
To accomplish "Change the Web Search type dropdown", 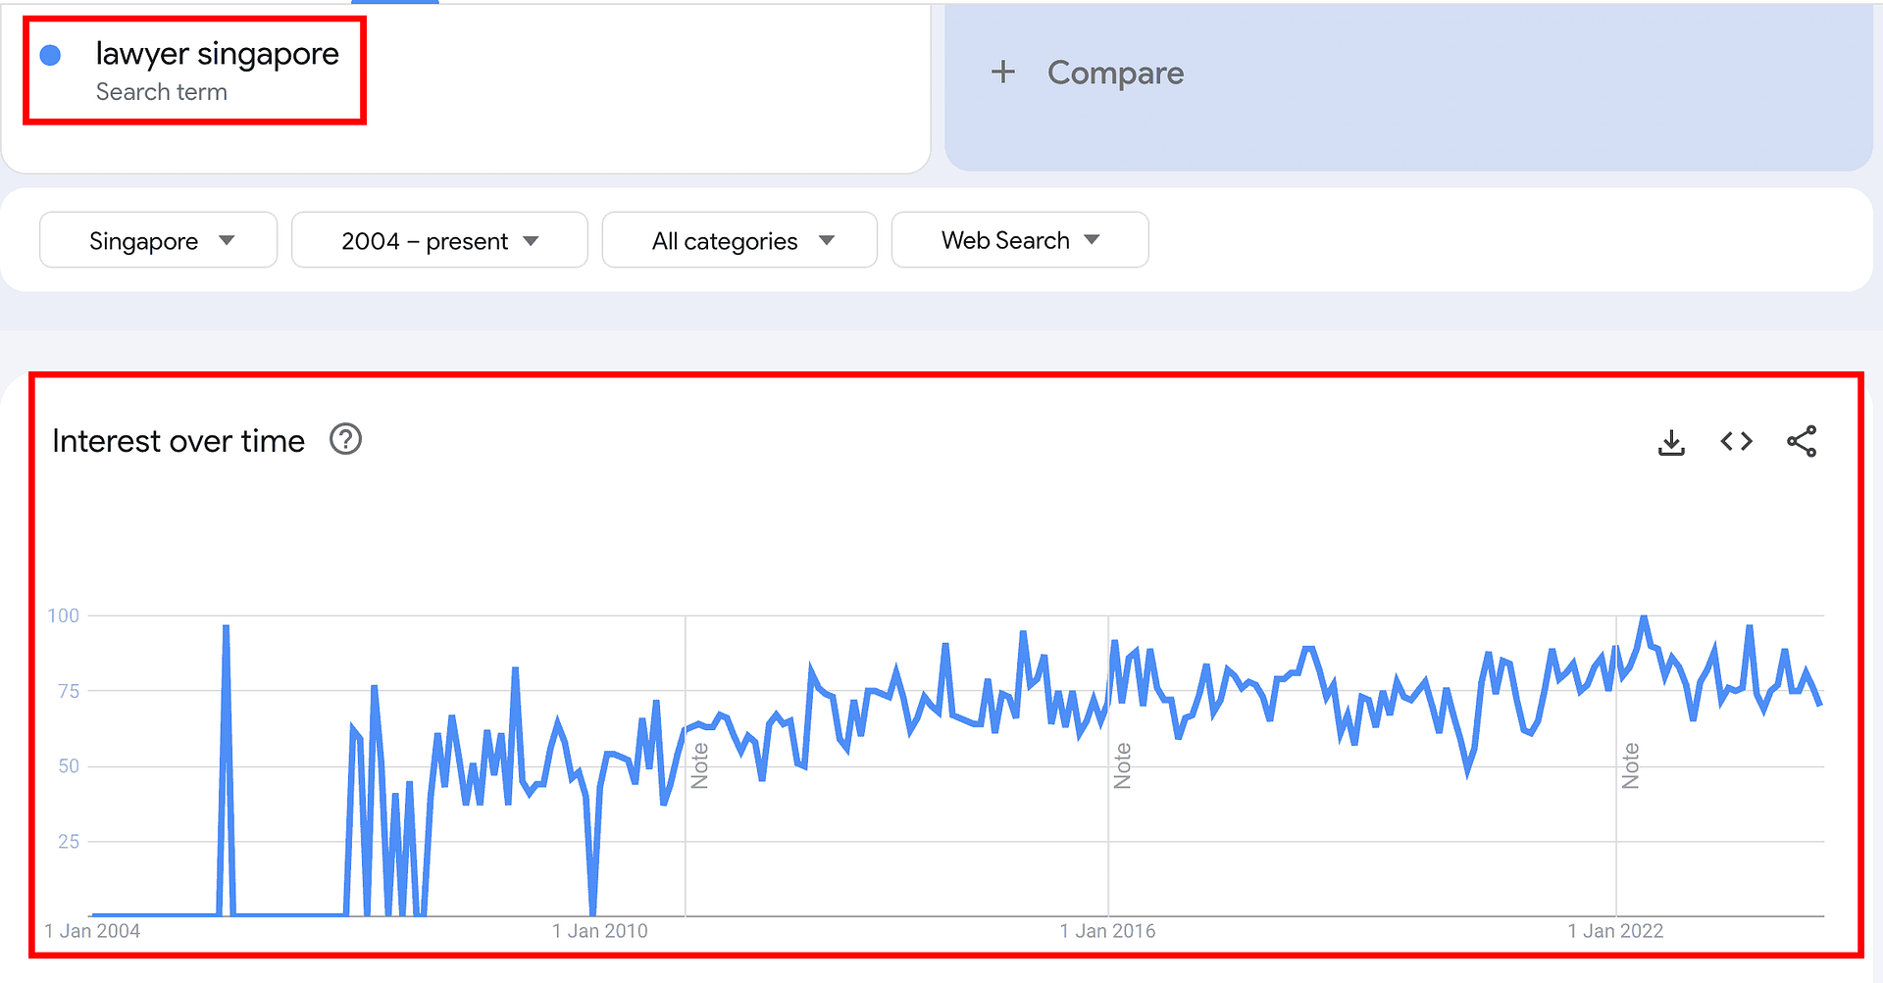I will point(1020,240).
